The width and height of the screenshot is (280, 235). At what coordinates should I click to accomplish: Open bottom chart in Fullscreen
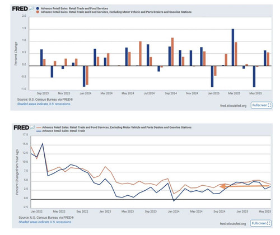261,223
